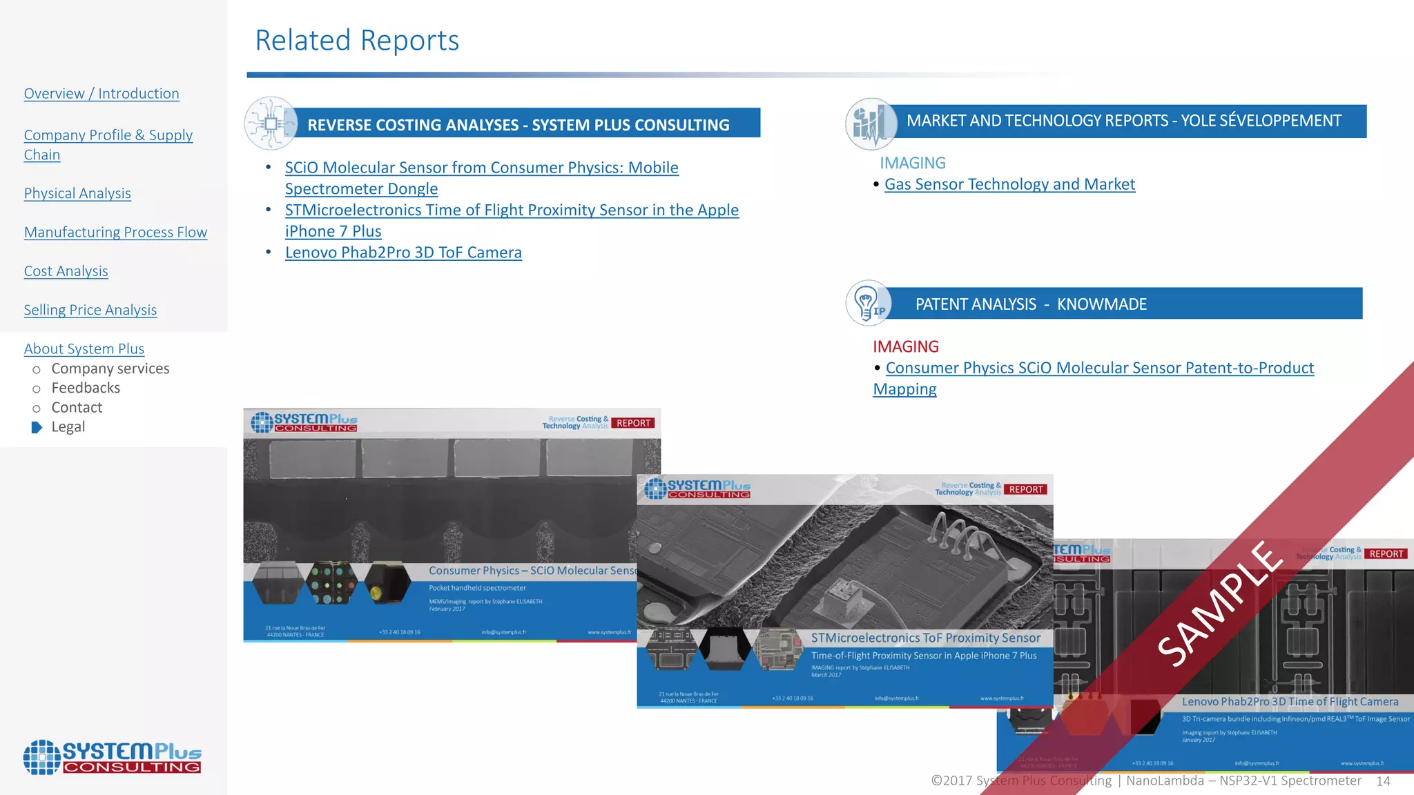Click the market chart icon beside Yole Développement
The width and height of the screenshot is (1414, 795).
coord(871,124)
